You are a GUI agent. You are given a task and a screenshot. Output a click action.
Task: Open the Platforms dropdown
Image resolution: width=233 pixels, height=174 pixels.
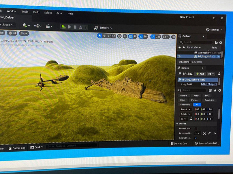coord(103,28)
